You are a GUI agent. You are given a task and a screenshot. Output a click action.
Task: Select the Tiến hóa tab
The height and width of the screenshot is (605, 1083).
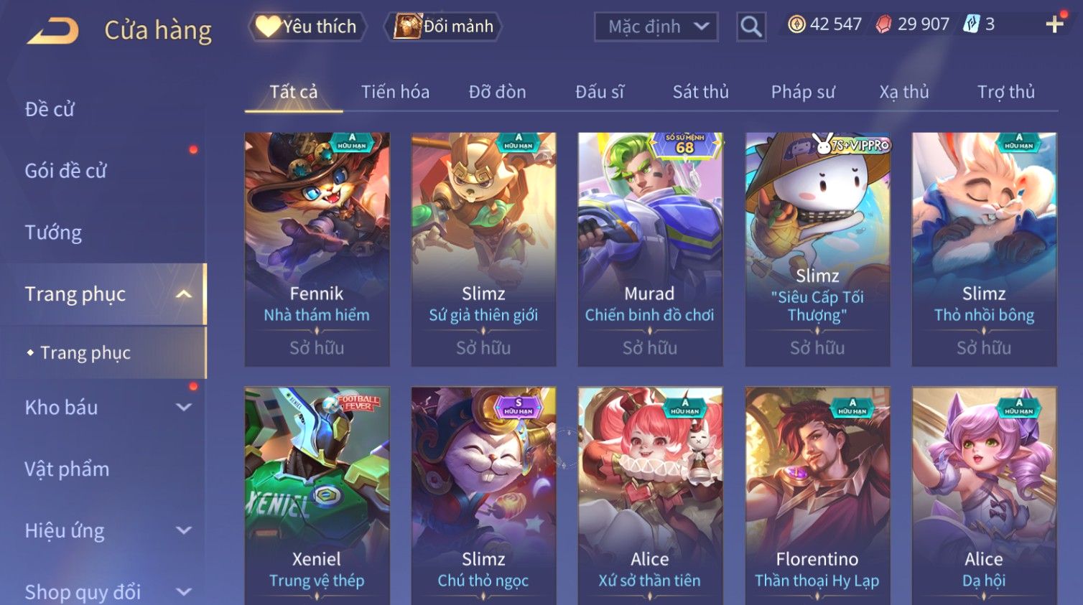395,92
